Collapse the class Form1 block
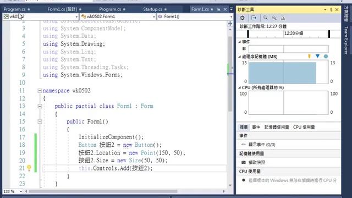 [x=40, y=106]
